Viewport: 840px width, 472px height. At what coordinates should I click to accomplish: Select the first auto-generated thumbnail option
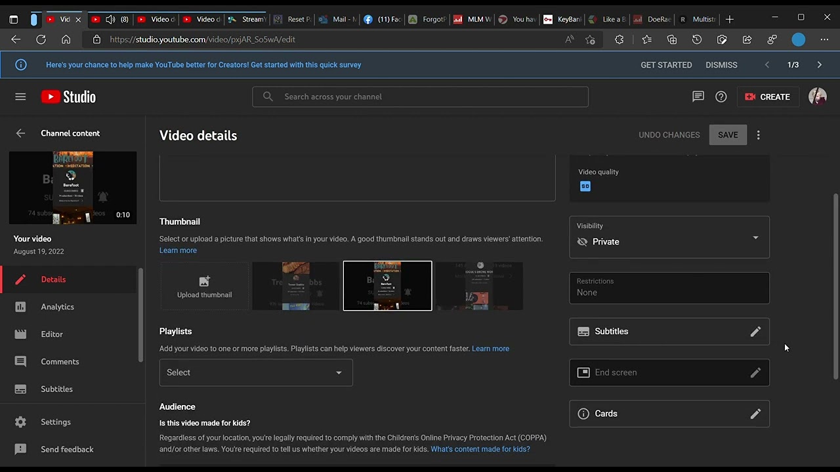point(296,286)
